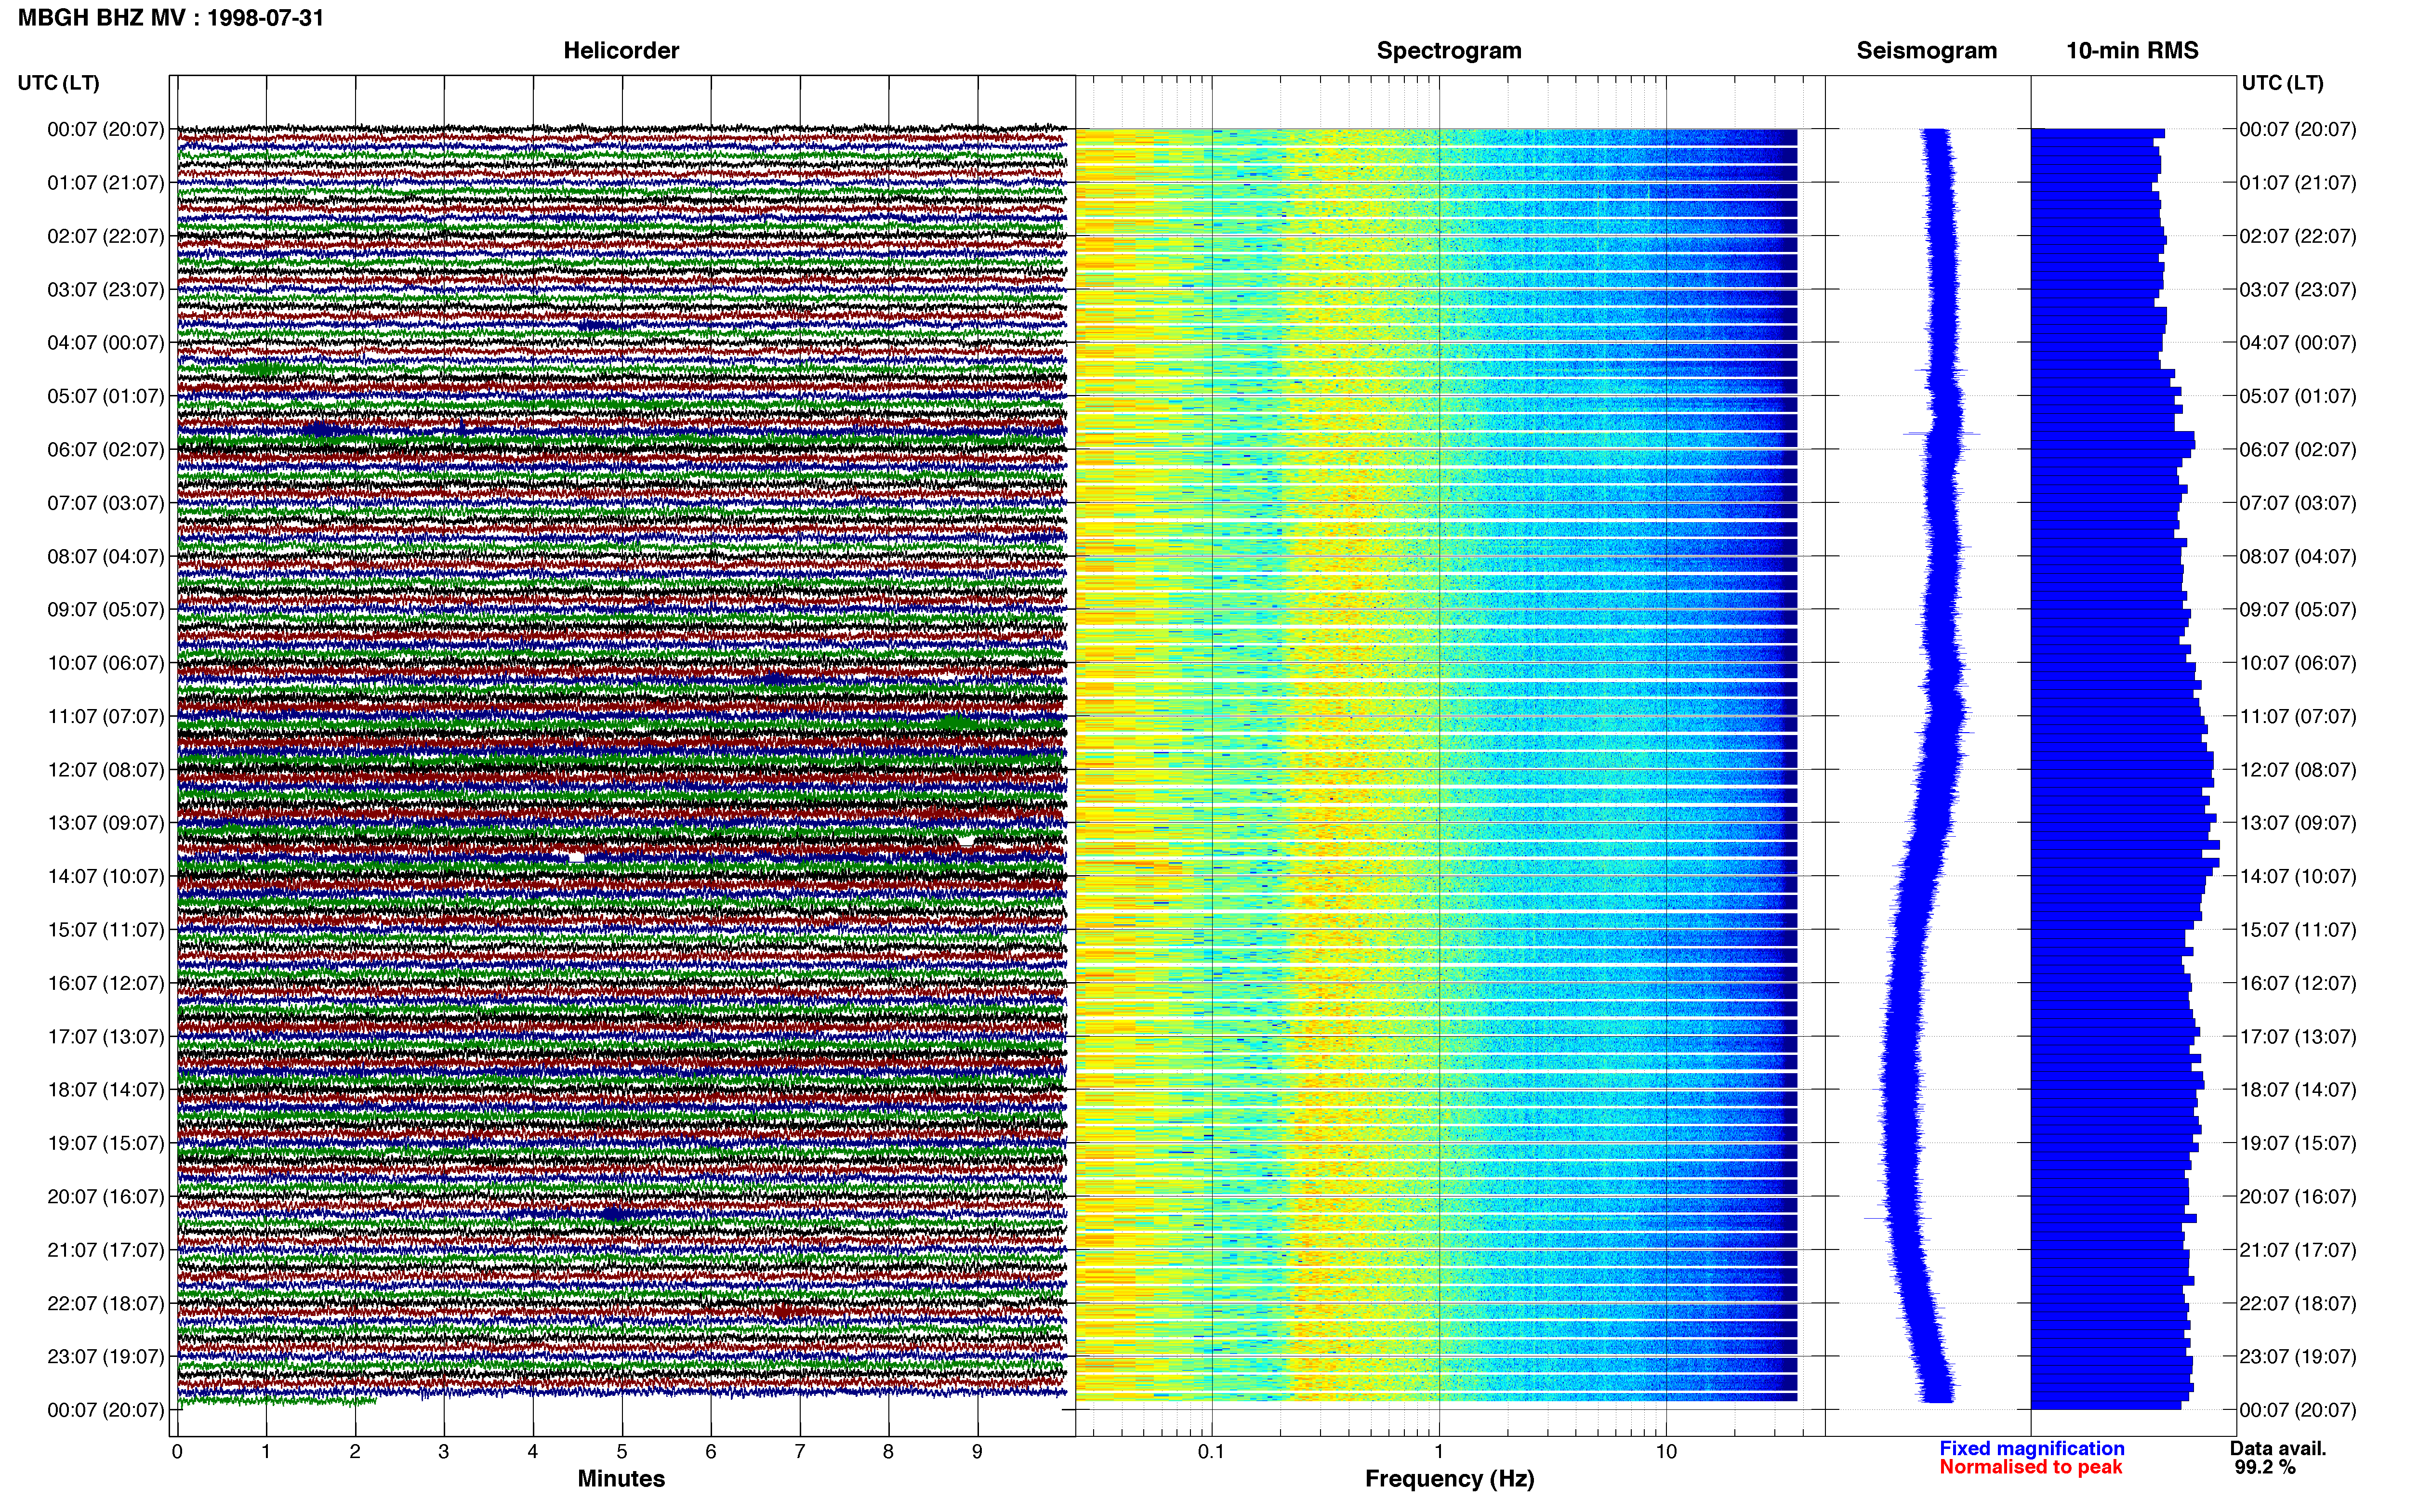Click the title MBGH BHZ MV : 1998-07-31
2418x1512 pixels.
(x=171, y=18)
